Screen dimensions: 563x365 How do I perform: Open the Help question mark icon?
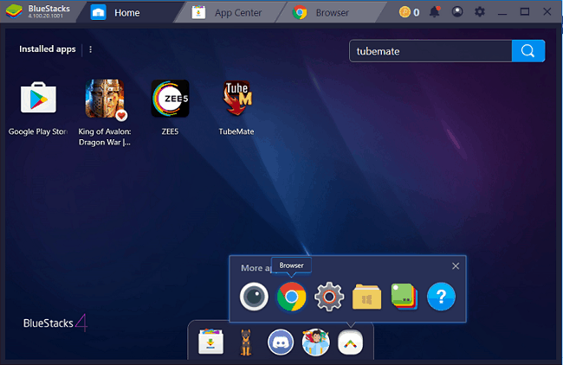point(441,297)
